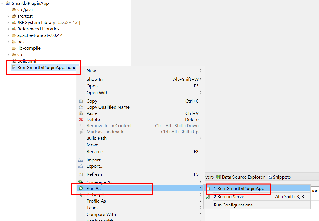The height and width of the screenshot is (221, 319).
Task: Click the F2 shortcut beside Rename
Action: pos(196,152)
